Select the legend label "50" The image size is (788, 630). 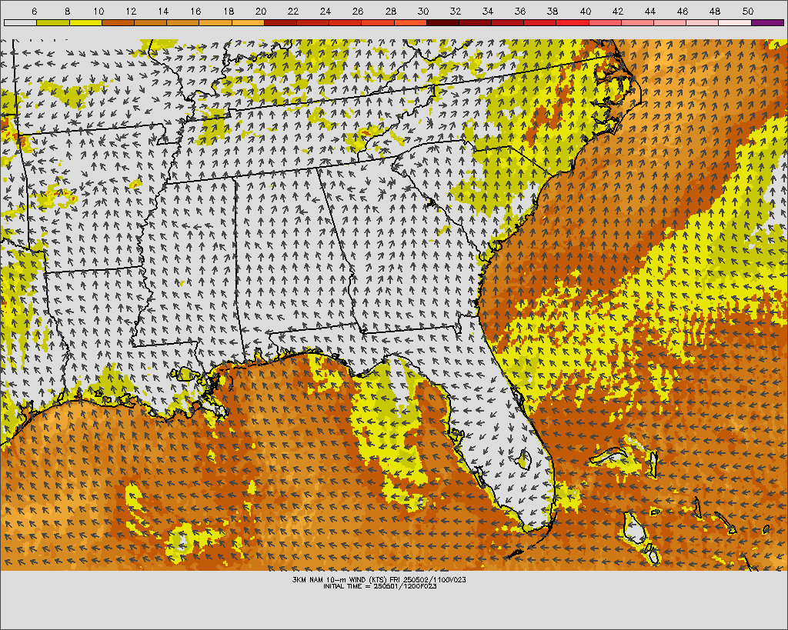(748, 11)
